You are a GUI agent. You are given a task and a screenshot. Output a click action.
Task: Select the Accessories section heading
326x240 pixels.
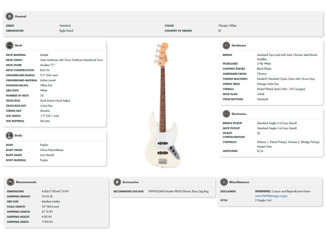point(130,182)
